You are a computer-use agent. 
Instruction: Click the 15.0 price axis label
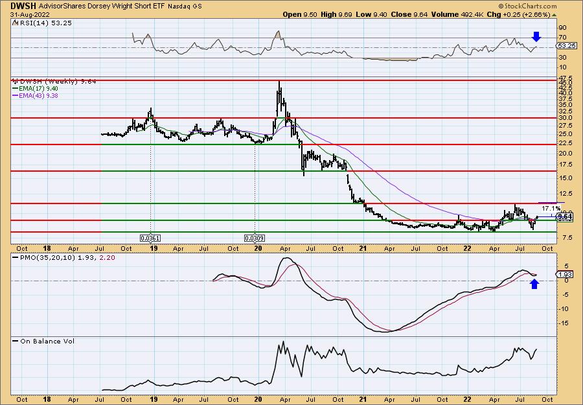click(x=565, y=178)
